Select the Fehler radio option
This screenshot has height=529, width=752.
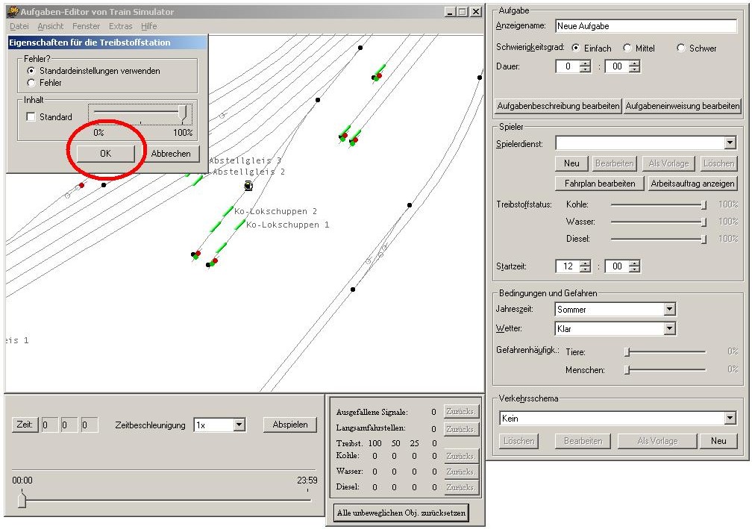(31, 83)
